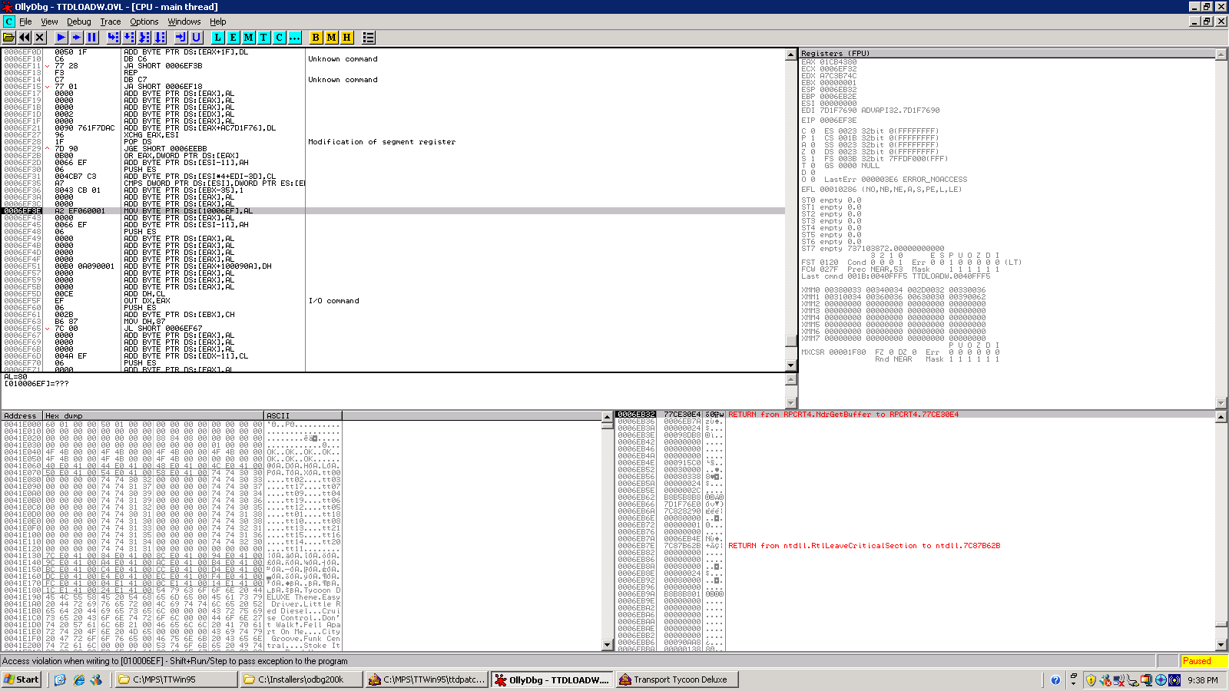The height and width of the screenshot is (691, 1229).
Task: Click scroll up arrow of stack pane
Action: [1221, 416]
